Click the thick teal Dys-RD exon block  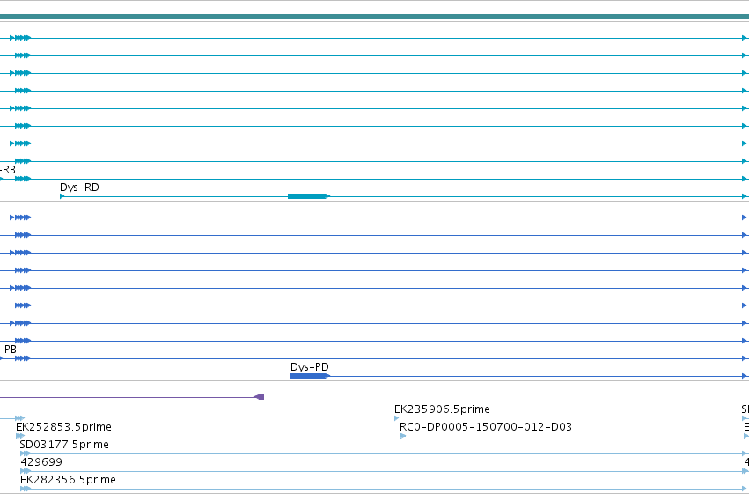point(307,196)
